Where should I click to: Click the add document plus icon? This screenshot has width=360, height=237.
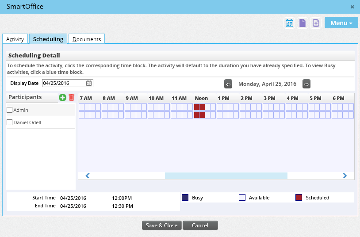[x=316, y=23]
